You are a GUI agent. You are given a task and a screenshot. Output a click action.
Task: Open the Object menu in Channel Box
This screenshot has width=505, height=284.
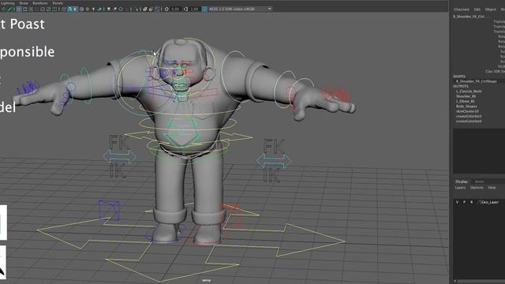(491, 9)
